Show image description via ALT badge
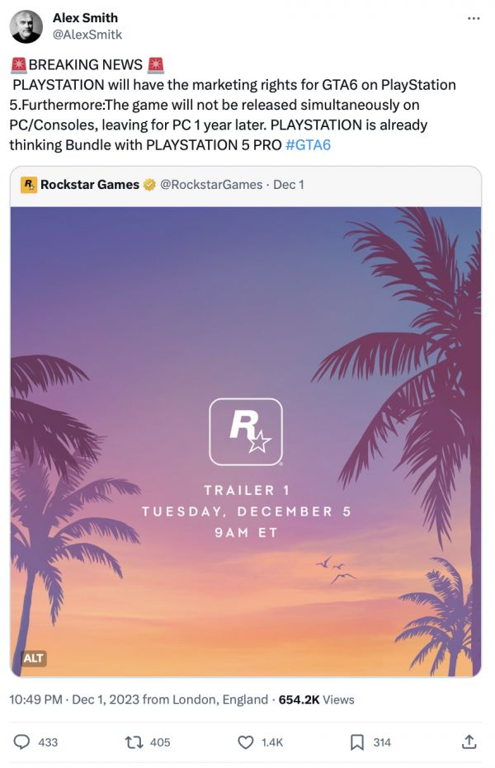This screenshot has width=495, height=768. [33, 657]
